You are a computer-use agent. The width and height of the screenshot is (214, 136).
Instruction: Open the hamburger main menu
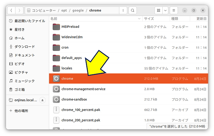point(174,10)
